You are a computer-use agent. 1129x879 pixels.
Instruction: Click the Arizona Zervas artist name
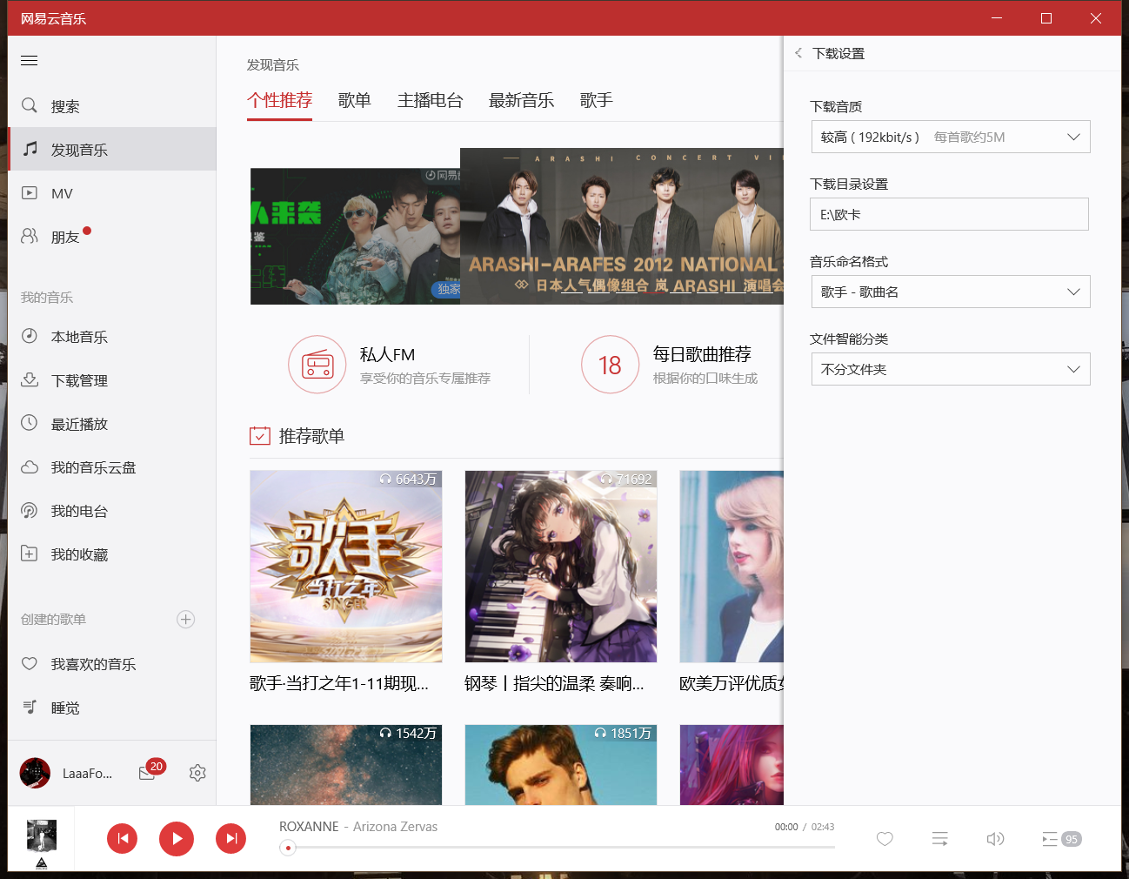(395, 827)
